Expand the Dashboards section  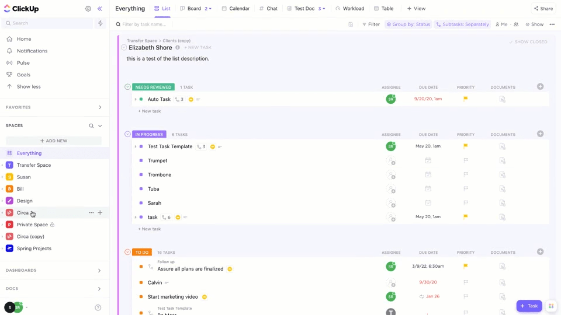point(99,270)
